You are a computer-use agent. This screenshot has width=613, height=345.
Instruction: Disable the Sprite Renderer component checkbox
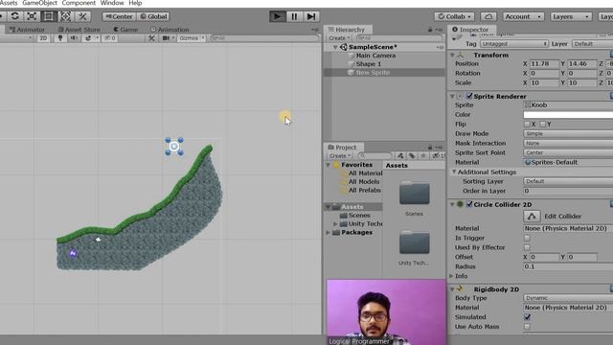coord(469,96)
